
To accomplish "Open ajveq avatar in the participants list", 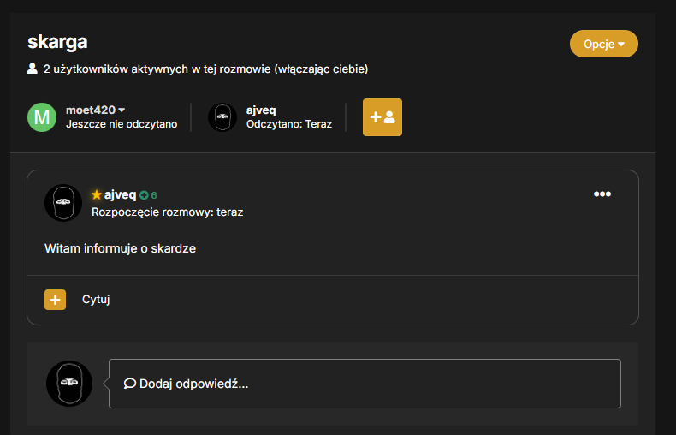I will 222,117.
